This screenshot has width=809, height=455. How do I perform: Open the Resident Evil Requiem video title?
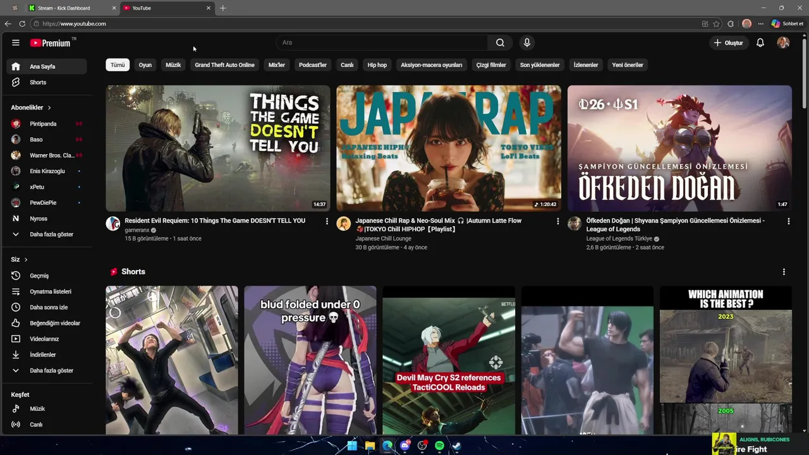click(215, 221)
